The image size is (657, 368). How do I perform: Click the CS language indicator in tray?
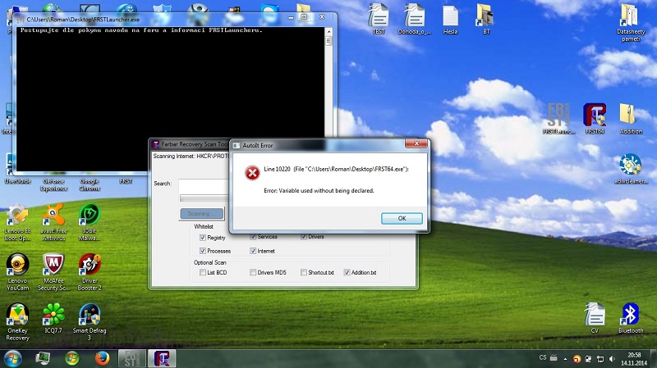pos(543,357)
